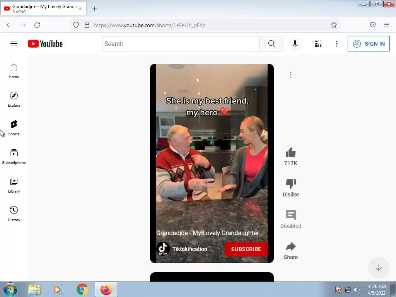This screenshot has height=297, width=396.
Task: Start voice search with microphone icon
Action: [x=295, y=44]
